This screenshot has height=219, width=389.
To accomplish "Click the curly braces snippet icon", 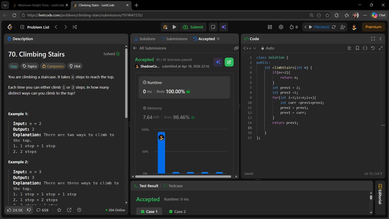I will pyautogui.click(x=365, y=48).
